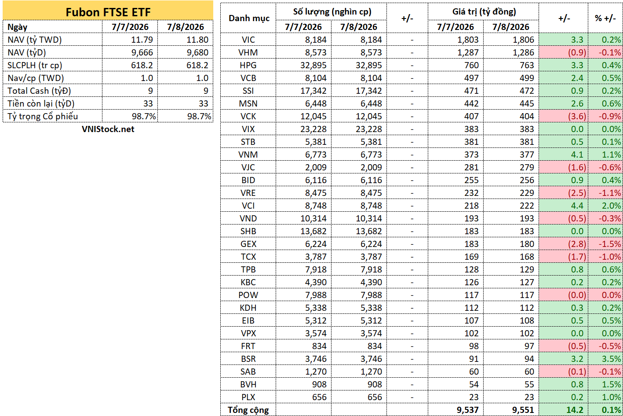Select the Số lượng (nghìn cp) header
The width and height of the screenshot is (623, 416).
(x=332, y=12)
